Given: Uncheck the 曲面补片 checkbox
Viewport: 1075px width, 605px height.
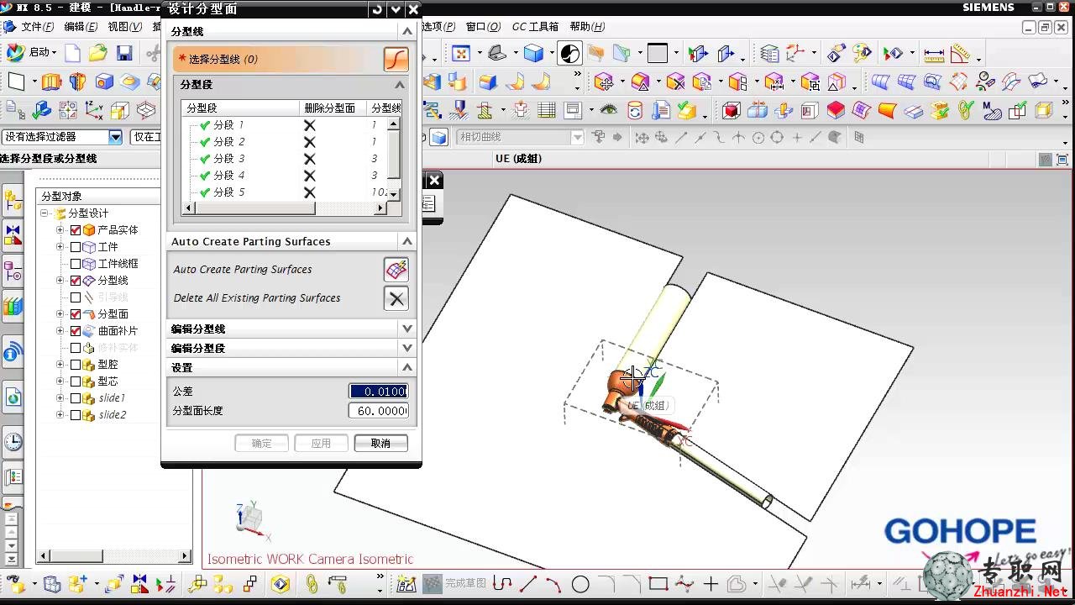Looking at the screenshot, I should pos(76,331).
